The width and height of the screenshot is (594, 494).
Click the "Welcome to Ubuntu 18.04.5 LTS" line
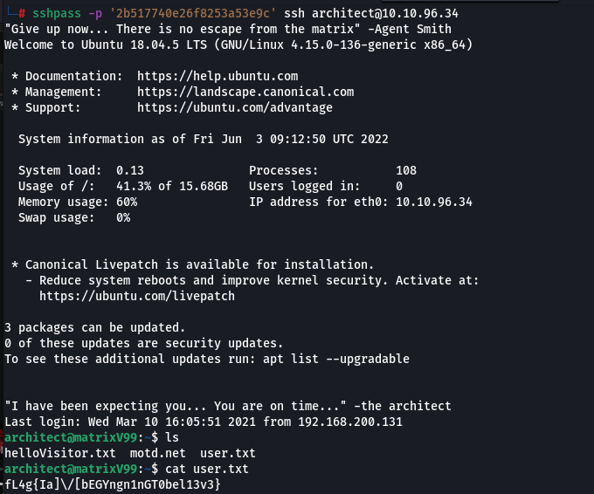(x=238, y=45)
